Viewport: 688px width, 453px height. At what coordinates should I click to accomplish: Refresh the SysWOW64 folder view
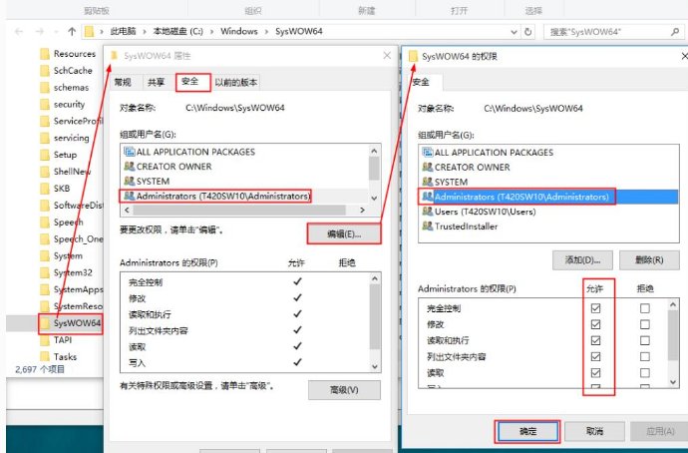point(527,32)
